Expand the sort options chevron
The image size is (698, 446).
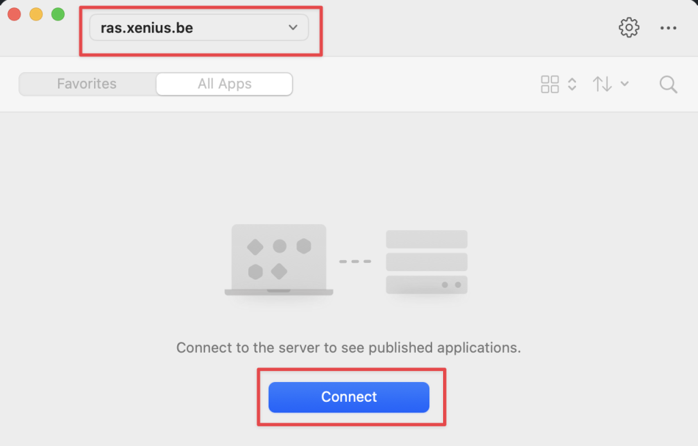[x=624, y=84]
